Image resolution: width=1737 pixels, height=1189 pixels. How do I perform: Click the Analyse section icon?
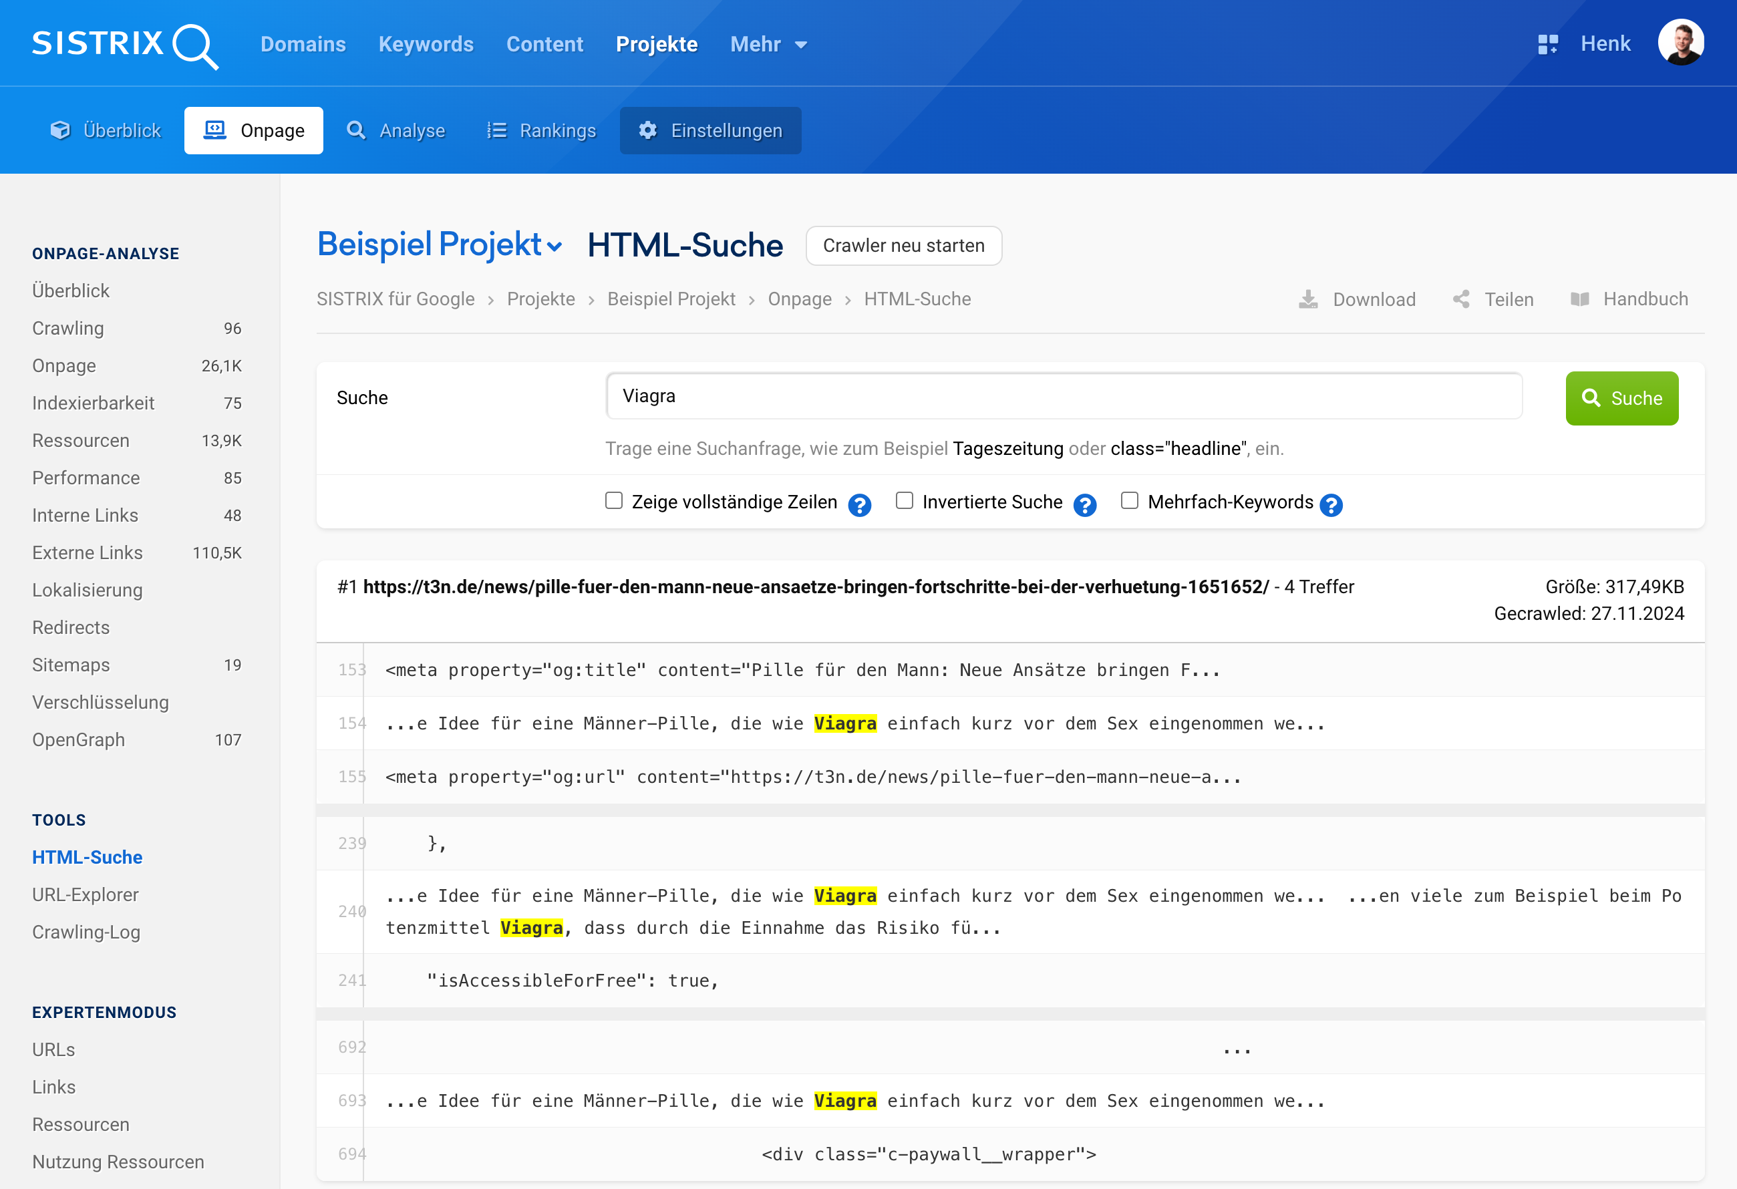(357, 130)
